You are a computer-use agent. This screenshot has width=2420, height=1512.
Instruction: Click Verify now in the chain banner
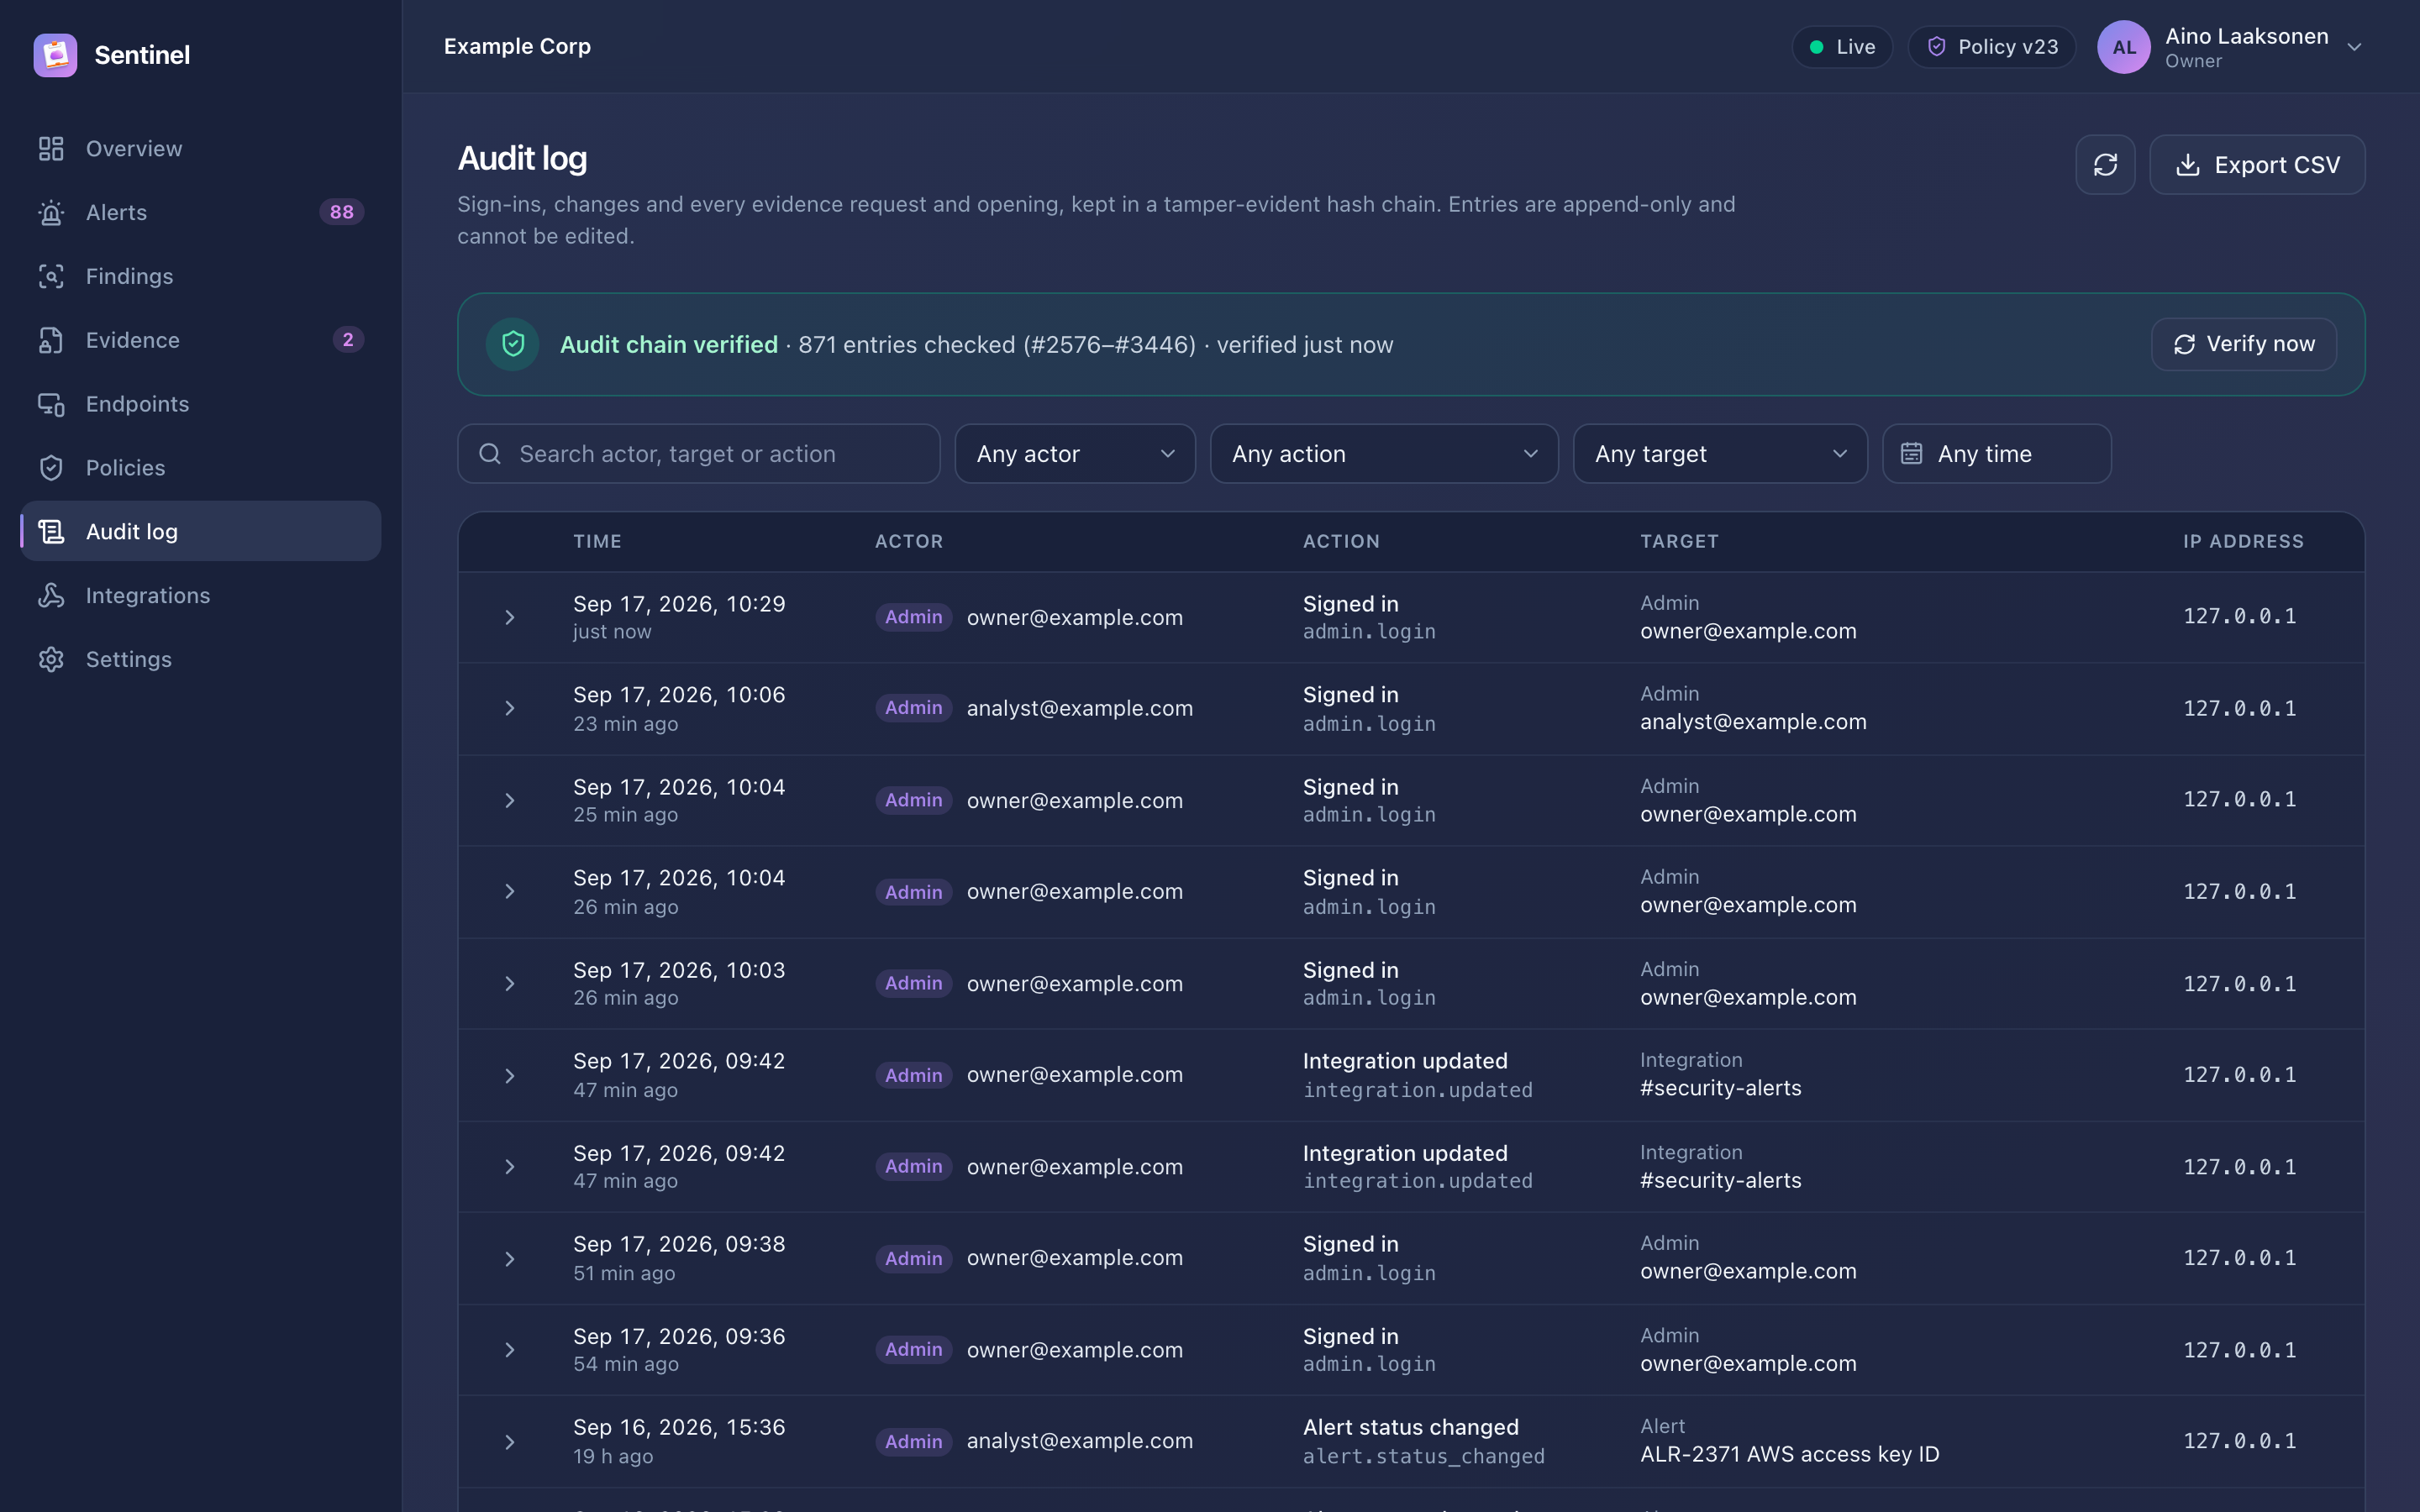coord(2244,344)
